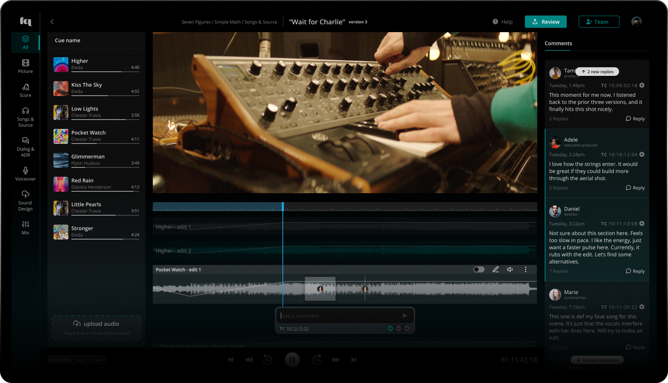Click the blue playhead on the timeline scrubber
Image resolution: width=668 pixels, height=383 pixels.
click(283, 207)
